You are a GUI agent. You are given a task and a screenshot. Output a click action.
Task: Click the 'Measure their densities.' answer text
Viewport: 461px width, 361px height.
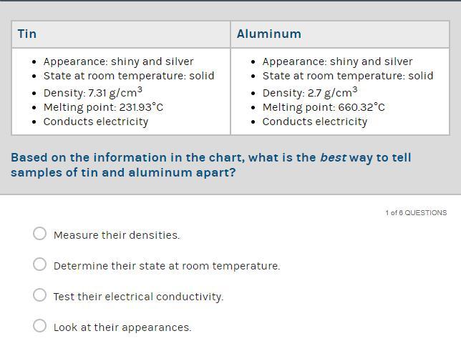click(117, 235)
